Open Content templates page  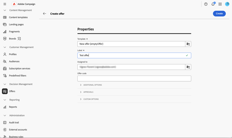(x=18, y=17)
